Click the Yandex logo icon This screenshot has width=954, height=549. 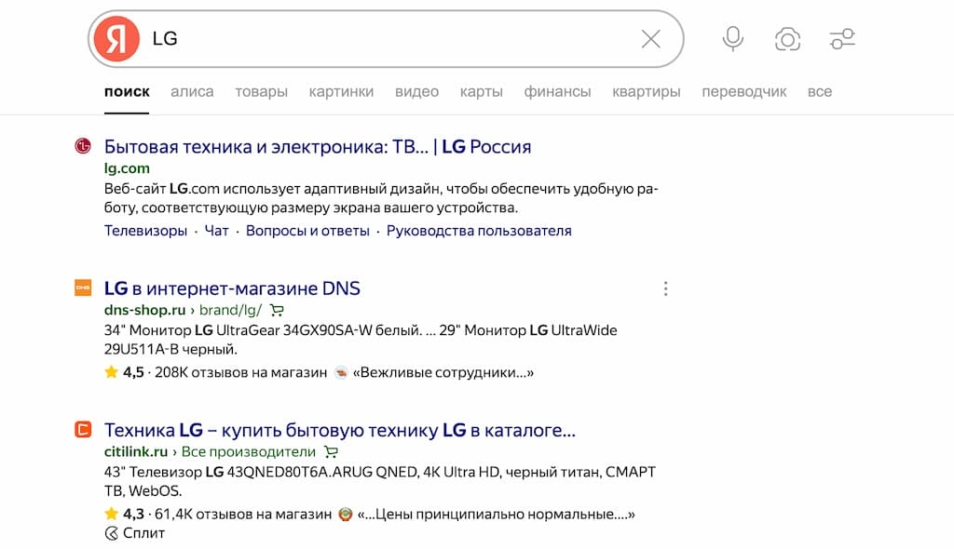[x=116, y=39]
